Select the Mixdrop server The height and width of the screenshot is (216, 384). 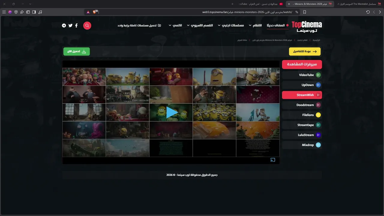tap(302, 145)
